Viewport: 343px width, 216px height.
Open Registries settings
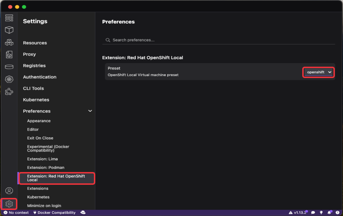pyautogui.click(x=34, y=66)
